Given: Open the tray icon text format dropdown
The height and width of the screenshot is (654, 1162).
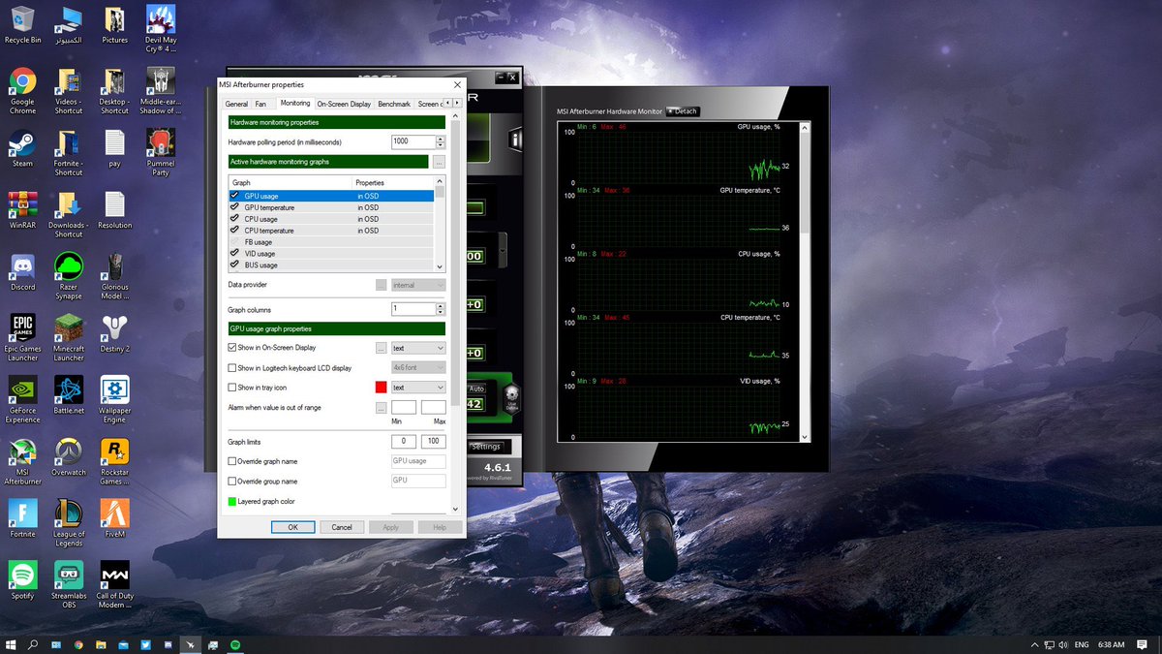Looking at the screenshot, I should click(x=418, y=388).
